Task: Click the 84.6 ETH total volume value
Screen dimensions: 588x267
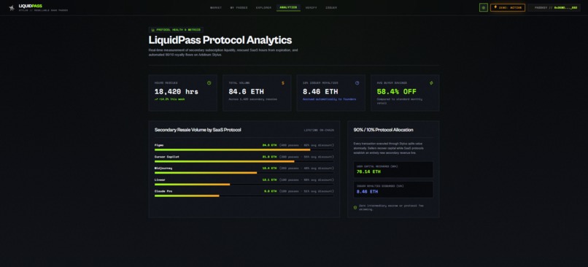Action: (x=246, y=91)
